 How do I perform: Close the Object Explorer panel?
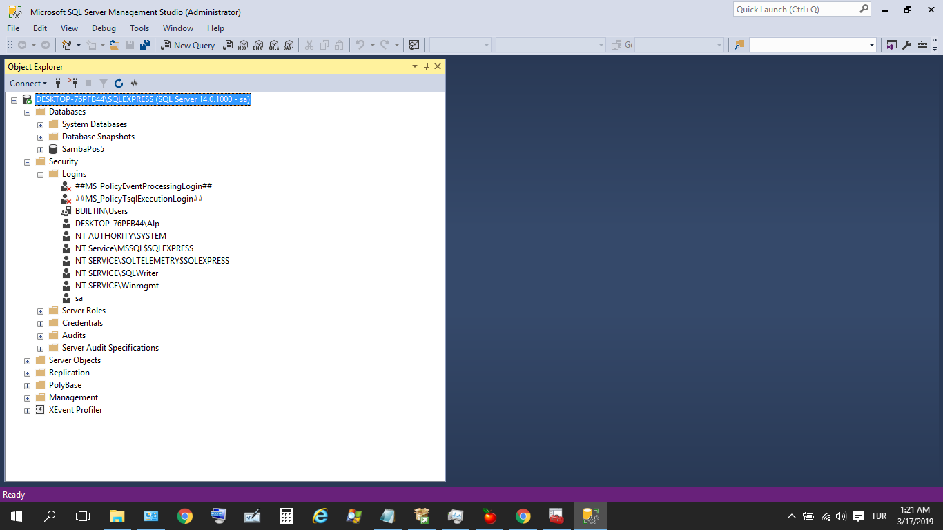point(437,66)
